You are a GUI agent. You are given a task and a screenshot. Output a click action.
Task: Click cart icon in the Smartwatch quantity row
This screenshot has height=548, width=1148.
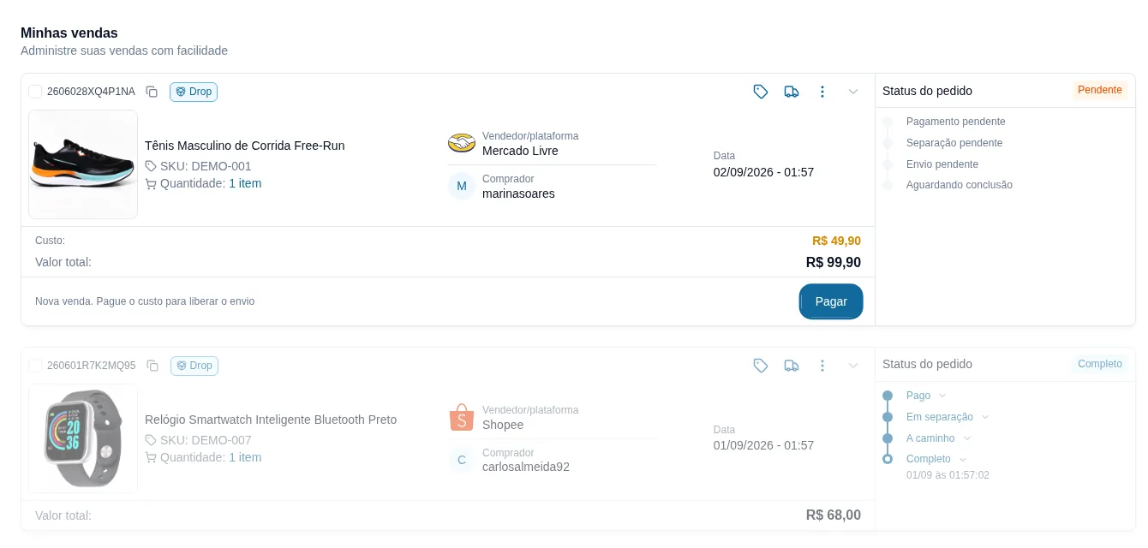[x=151, y=457]
